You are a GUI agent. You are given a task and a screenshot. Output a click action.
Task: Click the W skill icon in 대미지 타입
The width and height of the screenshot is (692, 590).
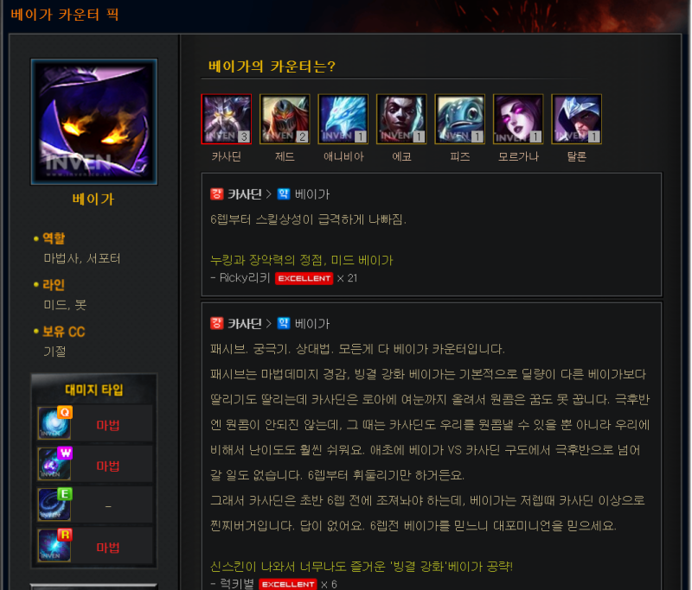[x=54, y=464]
